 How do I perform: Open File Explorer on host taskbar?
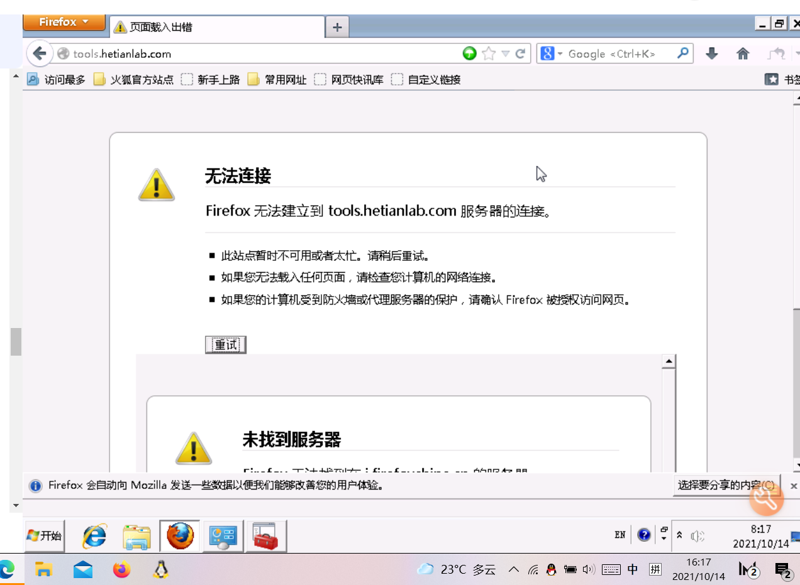[x=43, y=569]
